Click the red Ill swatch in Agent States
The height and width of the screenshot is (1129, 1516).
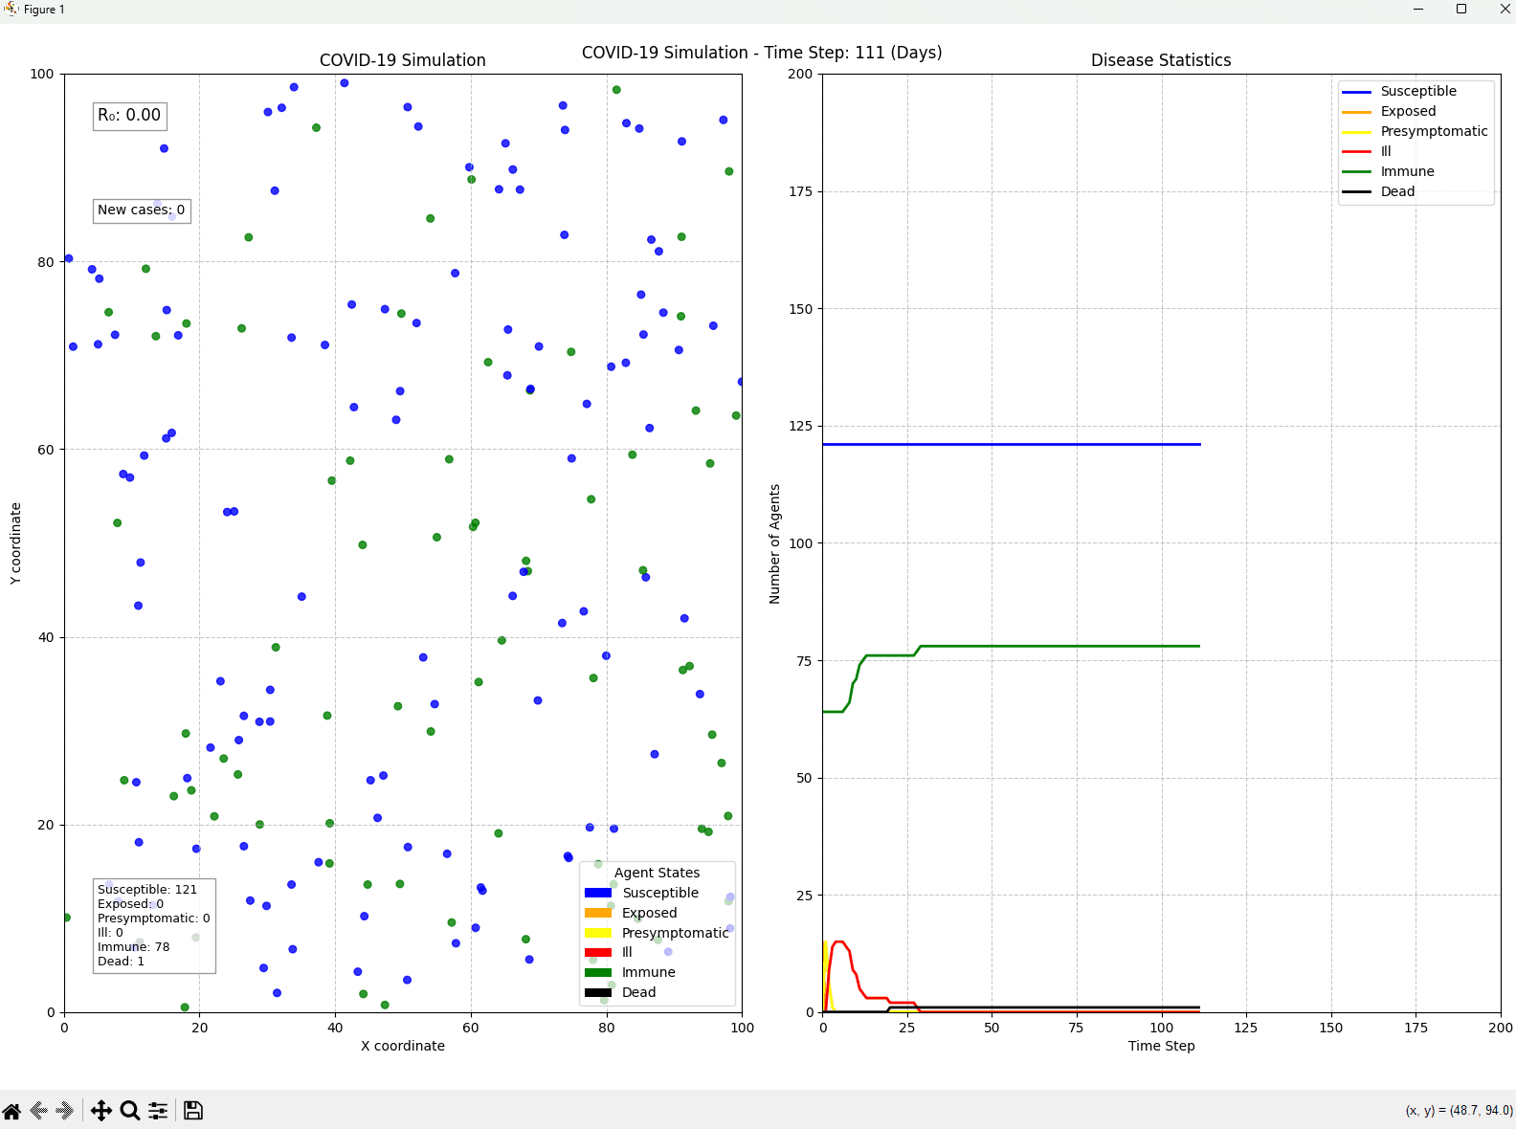pos(598,952)
